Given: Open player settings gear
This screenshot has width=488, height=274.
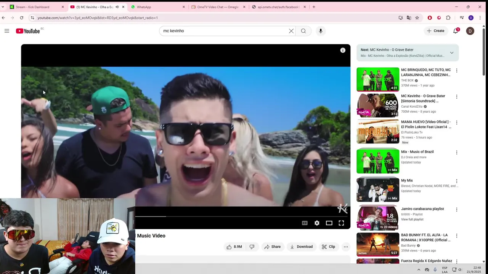Looking at the screenshot, I should point(317,223).
